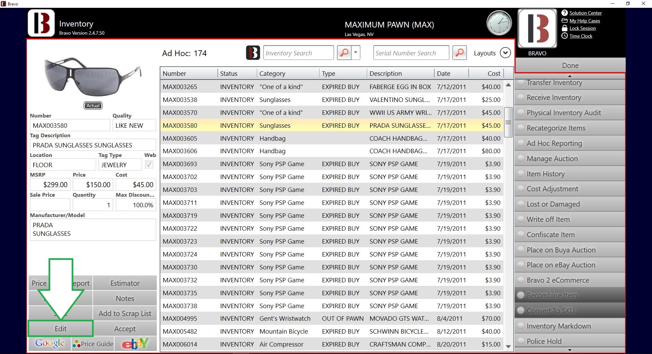
Task: Open the eBay lookup button
Action: click(135, 344)
